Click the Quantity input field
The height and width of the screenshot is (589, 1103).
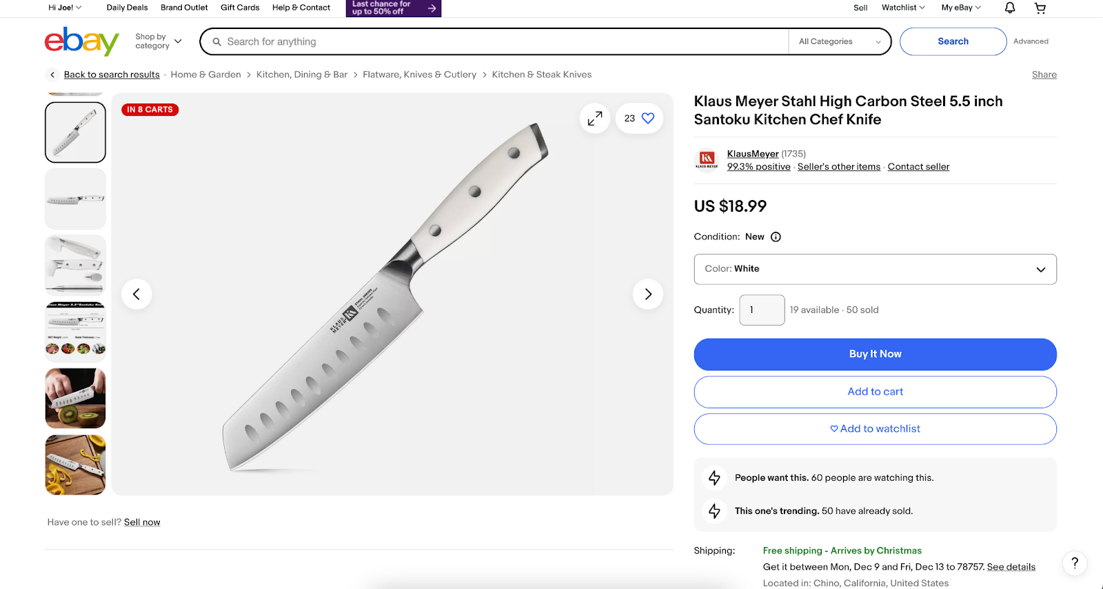pos(761,310)
